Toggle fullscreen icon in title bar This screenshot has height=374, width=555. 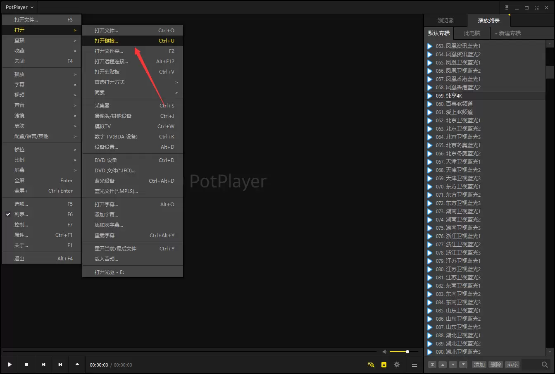click(x=536, y=8)
